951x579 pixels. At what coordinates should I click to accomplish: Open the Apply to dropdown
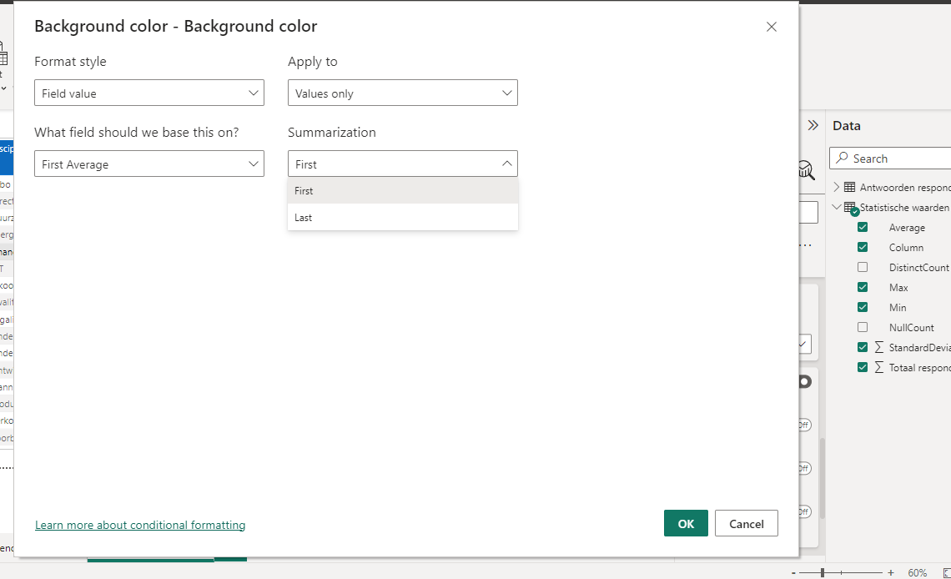[x=403, y=93]
